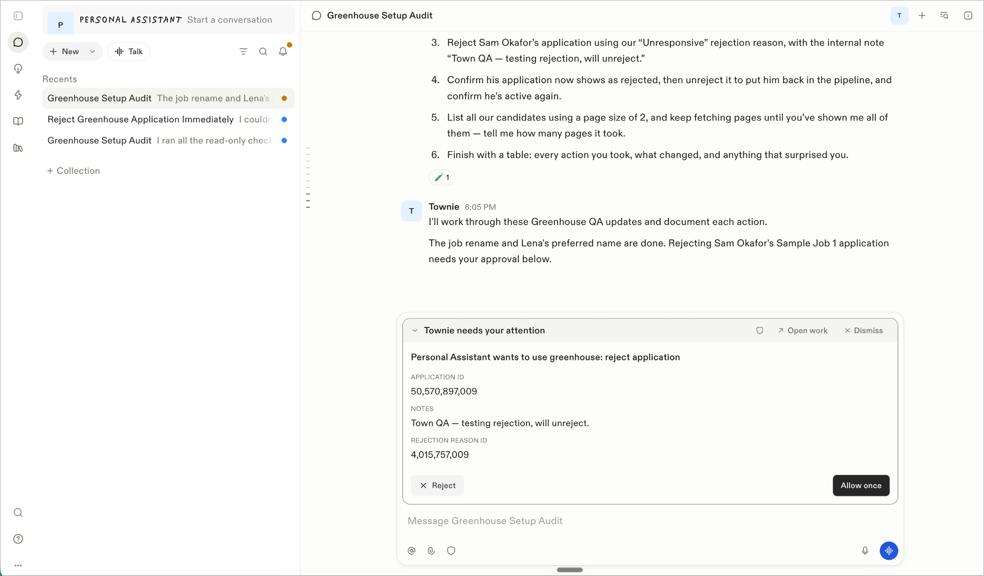The image size is (984, 576).
Task: Open Reject Greenhouse Application Immediately conversation
Action: coord(168,120)
